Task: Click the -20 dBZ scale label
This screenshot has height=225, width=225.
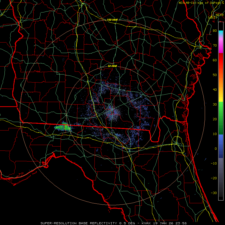Action: tap(214, 178)
